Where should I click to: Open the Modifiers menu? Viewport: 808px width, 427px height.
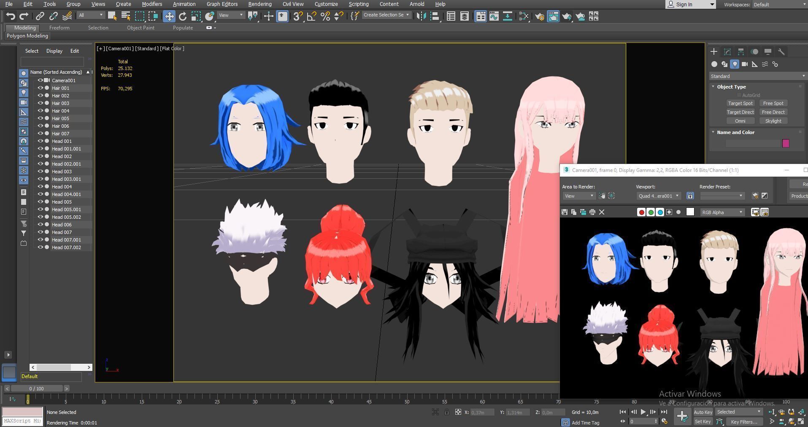(152, 4)
